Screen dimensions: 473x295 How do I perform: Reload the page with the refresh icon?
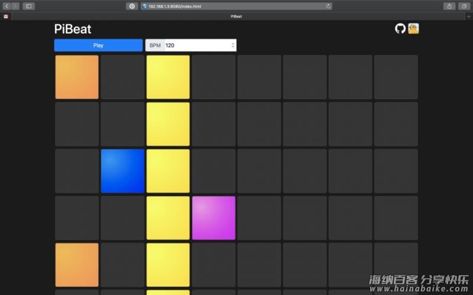click(x=328, y=6)
